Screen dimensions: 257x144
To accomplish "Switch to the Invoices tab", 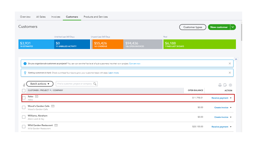I will point(56,17).
